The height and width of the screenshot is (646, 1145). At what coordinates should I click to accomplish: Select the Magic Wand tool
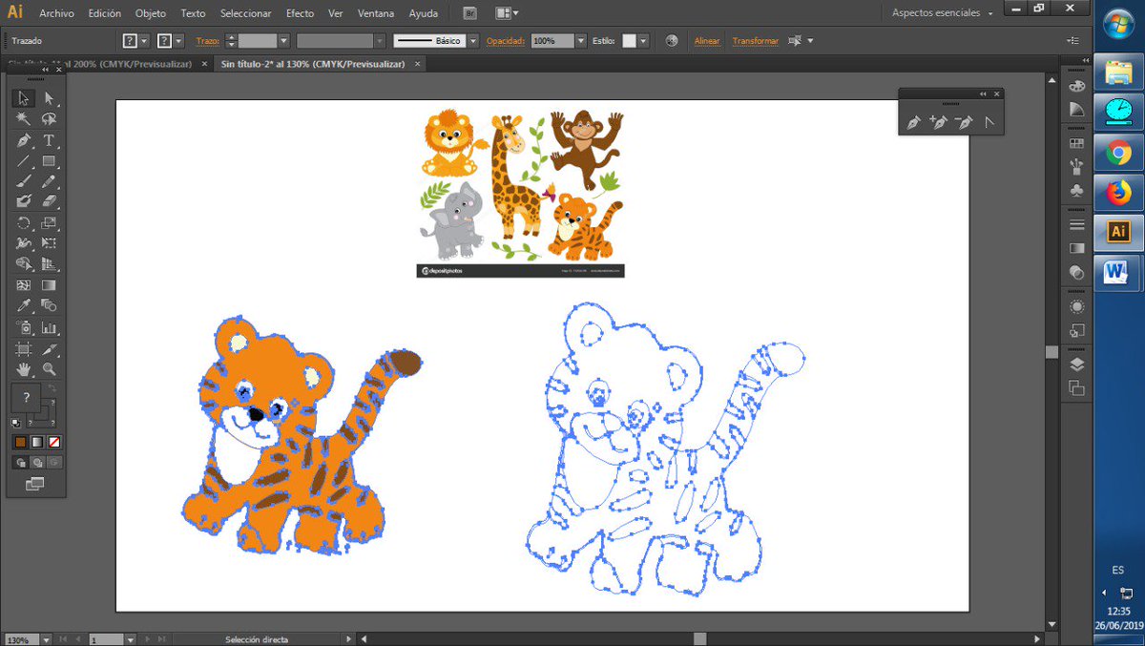click(24, 119)
